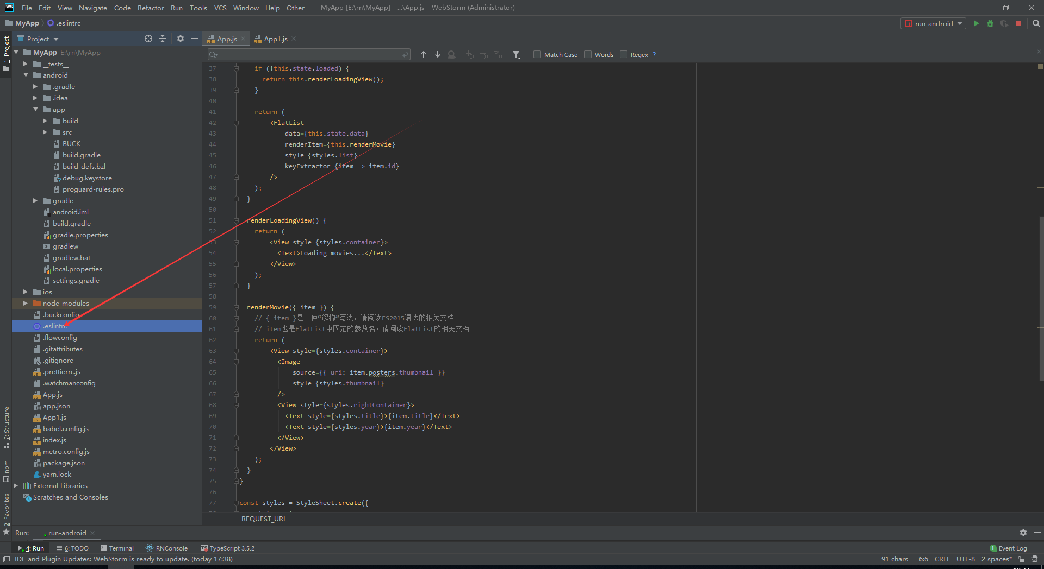Click the locate current file target icon

coord(148,39)
